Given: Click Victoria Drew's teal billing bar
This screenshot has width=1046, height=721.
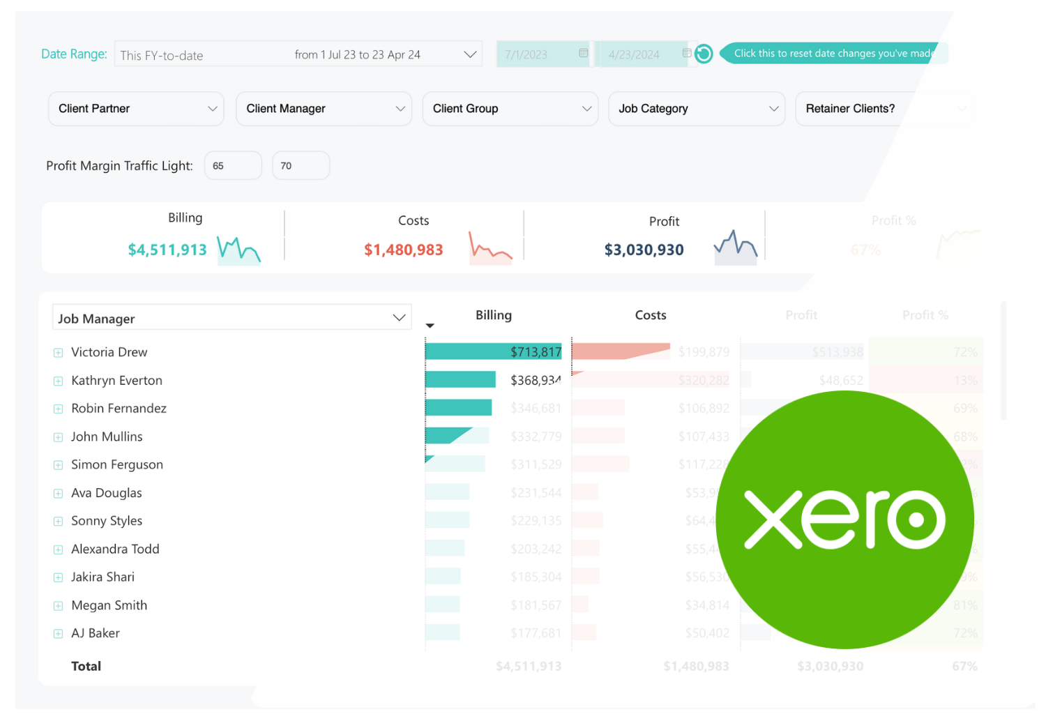Looking at the screenshot, I should click(x=467, y=351).
